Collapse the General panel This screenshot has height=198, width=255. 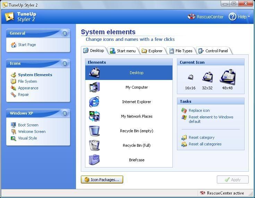click(65, 34)
